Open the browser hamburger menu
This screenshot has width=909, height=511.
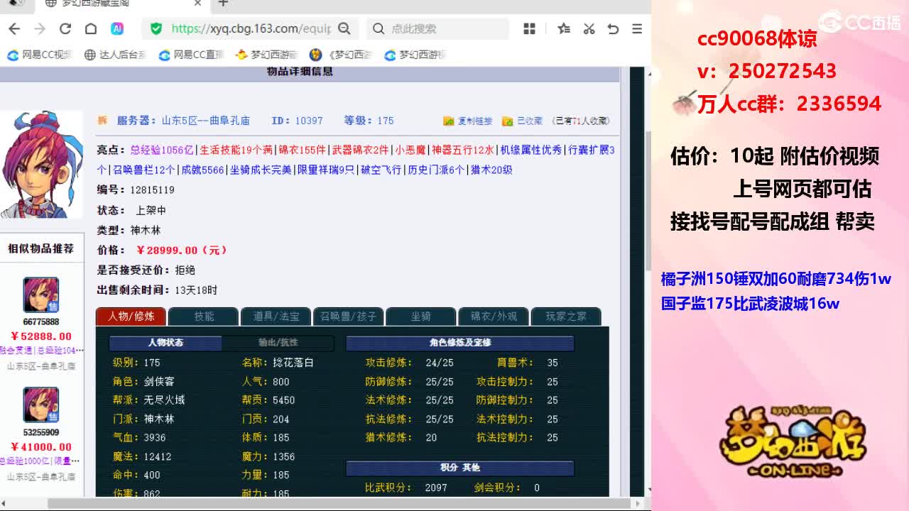coord(637,28)
